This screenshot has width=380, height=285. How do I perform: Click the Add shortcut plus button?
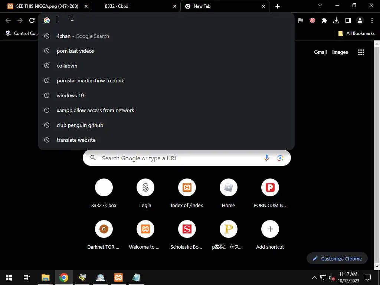pos(270,229)
